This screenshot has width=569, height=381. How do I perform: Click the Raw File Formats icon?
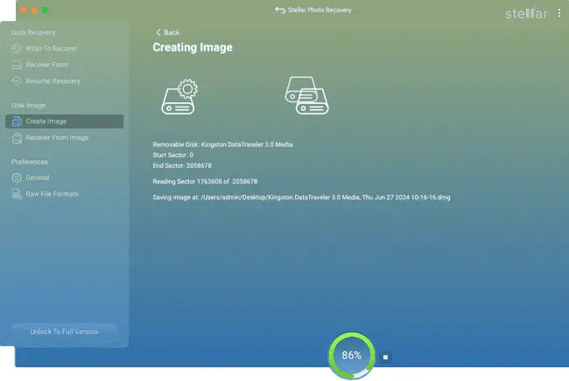coord(17,194)
